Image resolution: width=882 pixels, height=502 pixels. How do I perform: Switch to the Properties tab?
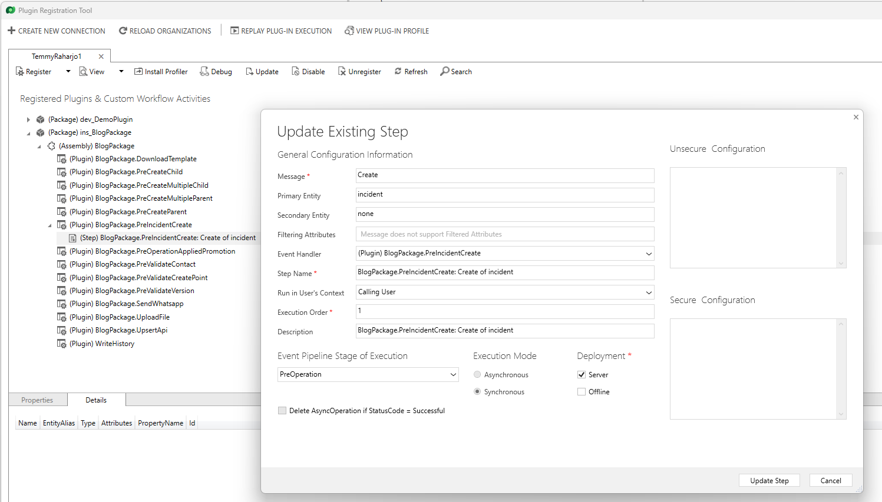[x=37, y=400]
